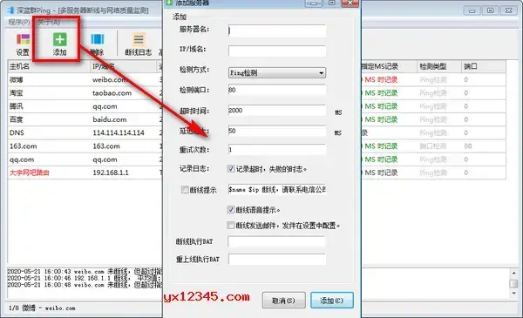The width and height of the screenshot is (523, 318).
Task: Minimize the 添加服务器 dialog
Action: pyautogui.click(x=314, y=3)
